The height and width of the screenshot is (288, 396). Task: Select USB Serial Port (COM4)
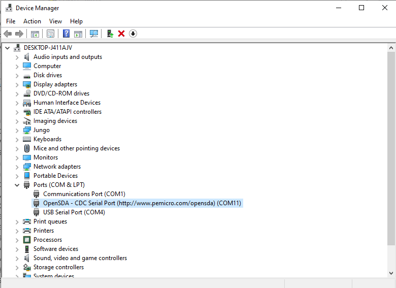[74, 212]
